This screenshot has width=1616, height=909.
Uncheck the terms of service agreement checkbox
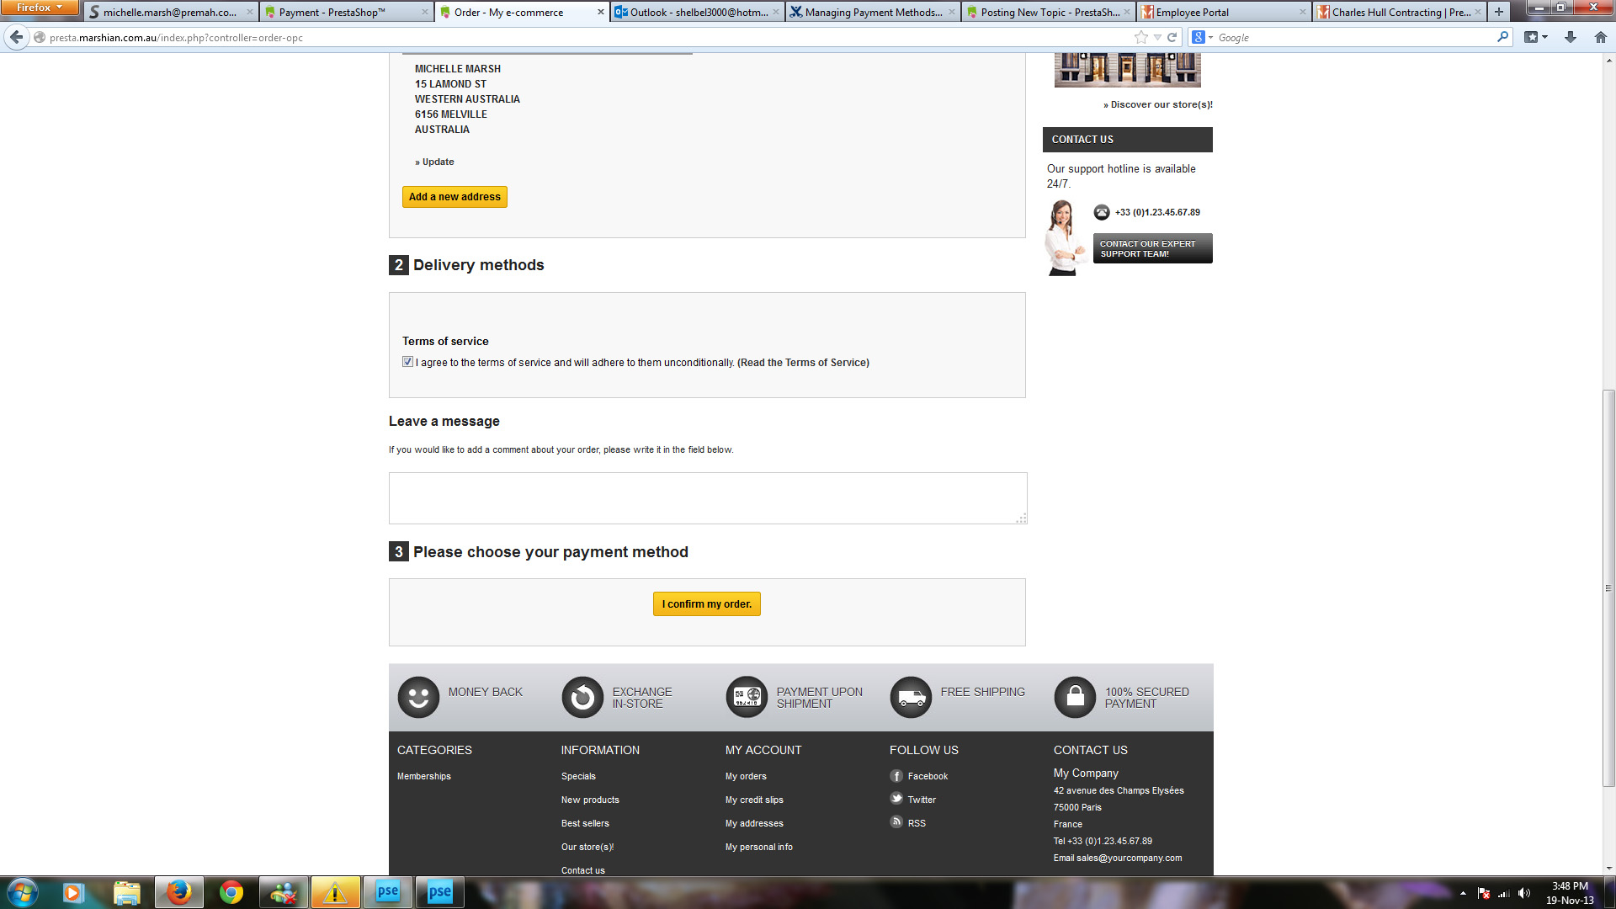point(407,362)
